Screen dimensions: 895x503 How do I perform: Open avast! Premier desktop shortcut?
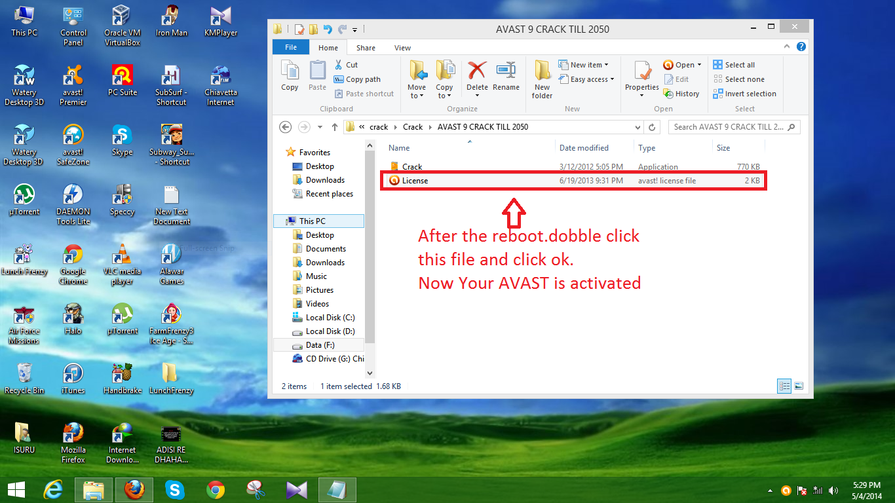click(73, 85)
